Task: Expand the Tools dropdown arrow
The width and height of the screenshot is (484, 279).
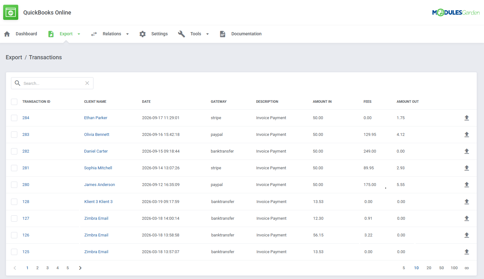Action: tap(207, 34)
